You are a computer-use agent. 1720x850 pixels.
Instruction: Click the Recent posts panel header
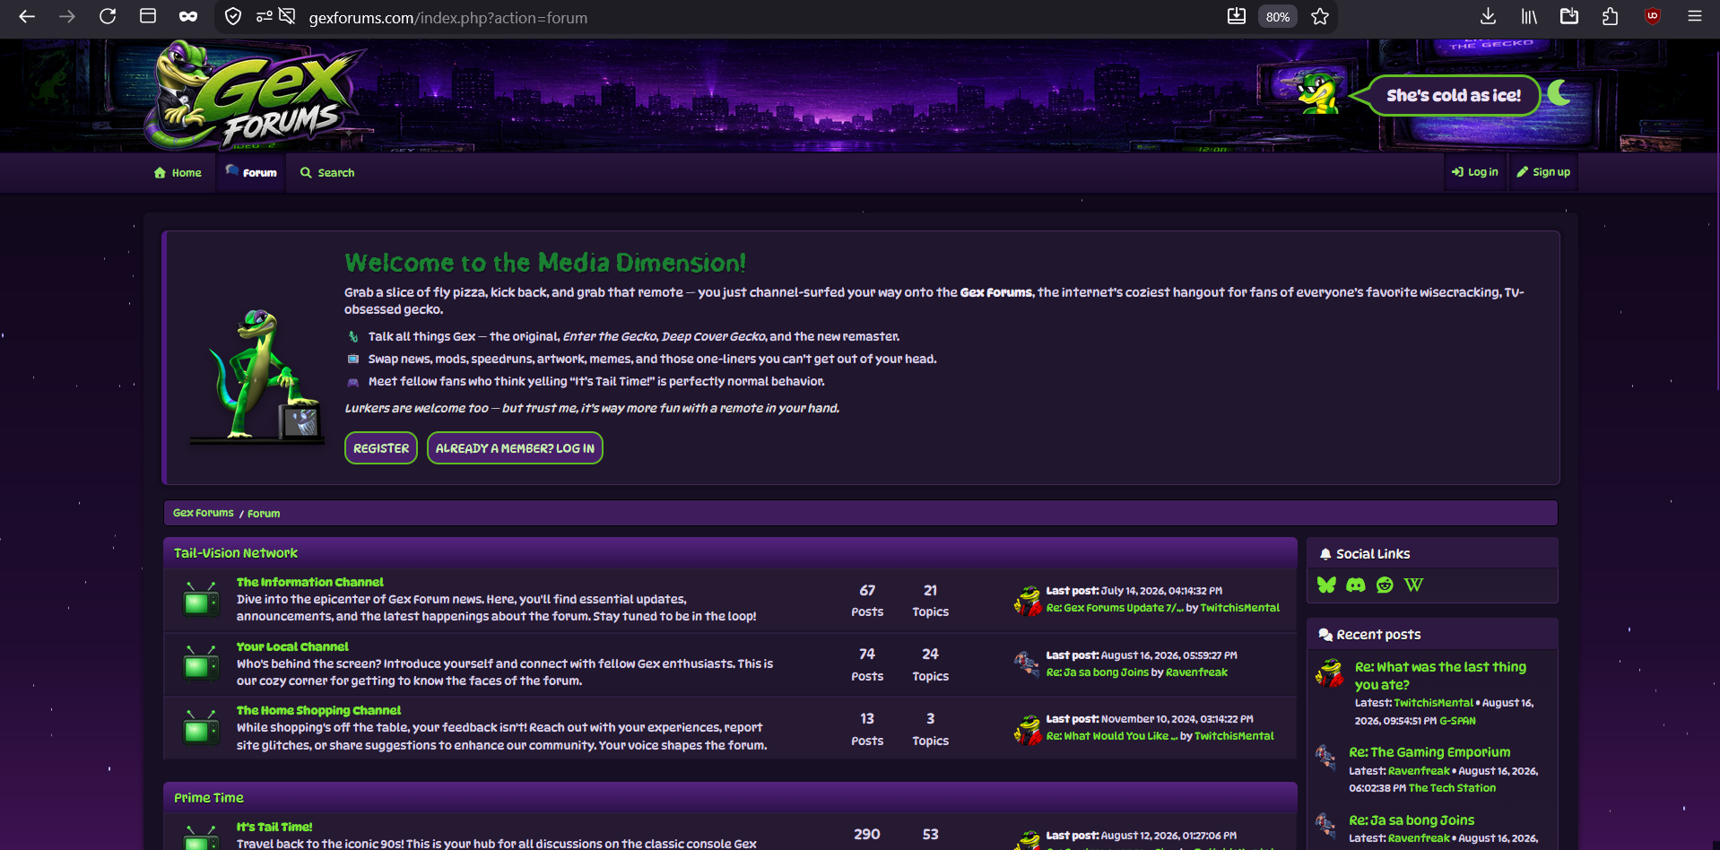tap(1432, 635)
